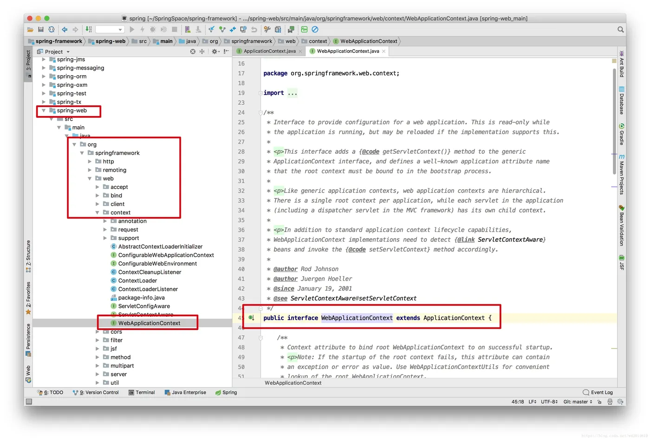Expand the spring-orm module
650x440 pixels.
tap(44, 77)
